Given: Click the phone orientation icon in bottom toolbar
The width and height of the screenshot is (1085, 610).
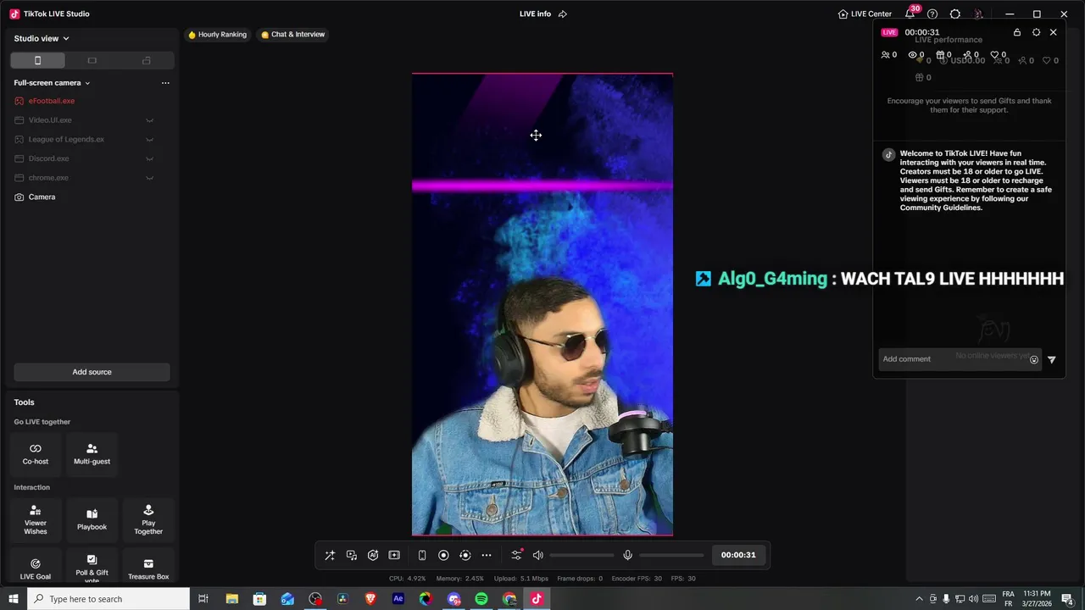Looking at the screenshot, I should tap(422, 555).
